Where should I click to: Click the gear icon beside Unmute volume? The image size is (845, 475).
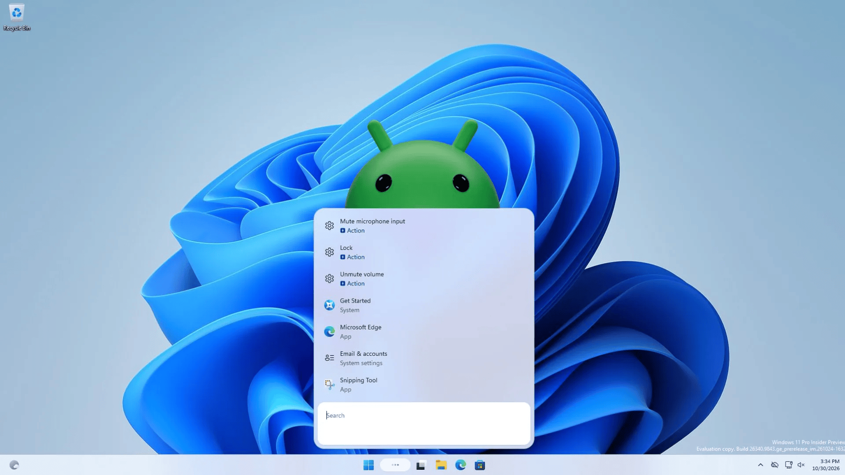pyautogui.click(x=329, y=278)
